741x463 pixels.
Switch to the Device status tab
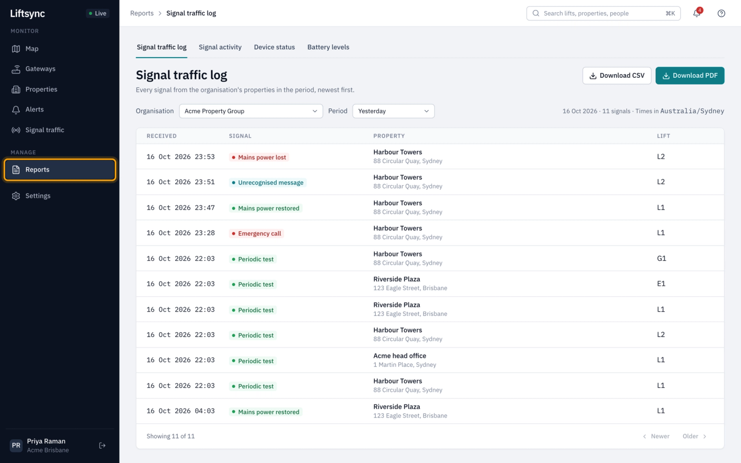274,47
